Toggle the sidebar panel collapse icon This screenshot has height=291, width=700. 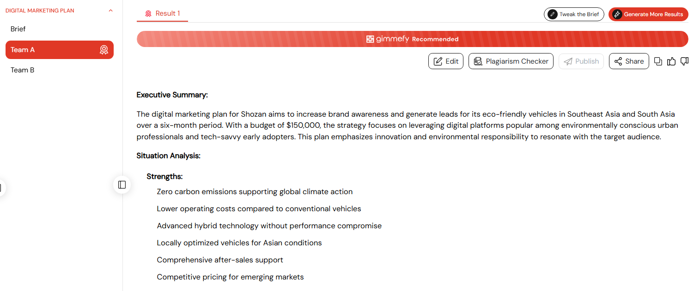122,184
